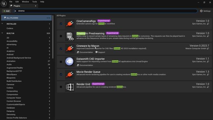
Task: Select the Analytics category
Action: 26,51
